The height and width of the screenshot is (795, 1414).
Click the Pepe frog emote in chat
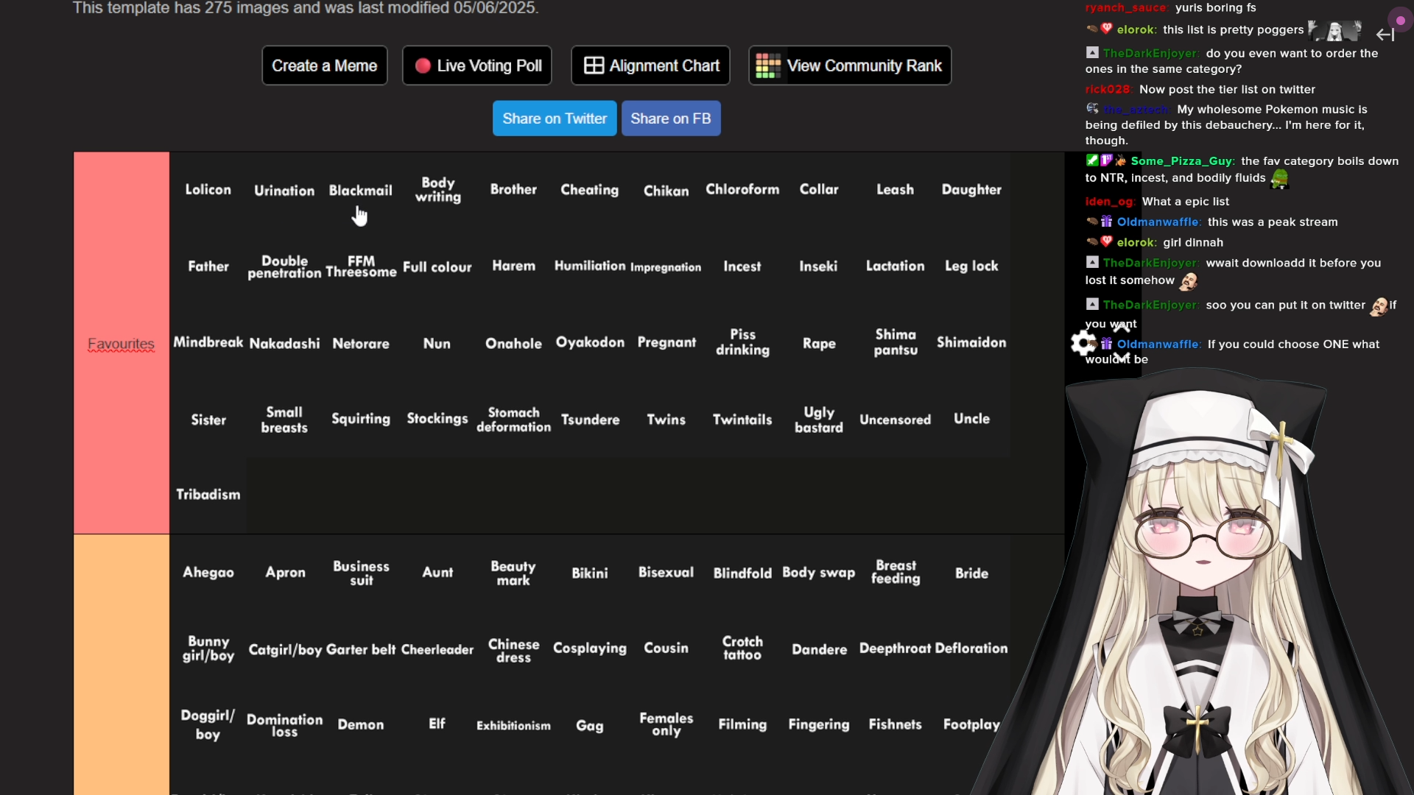click(1279, 179)
